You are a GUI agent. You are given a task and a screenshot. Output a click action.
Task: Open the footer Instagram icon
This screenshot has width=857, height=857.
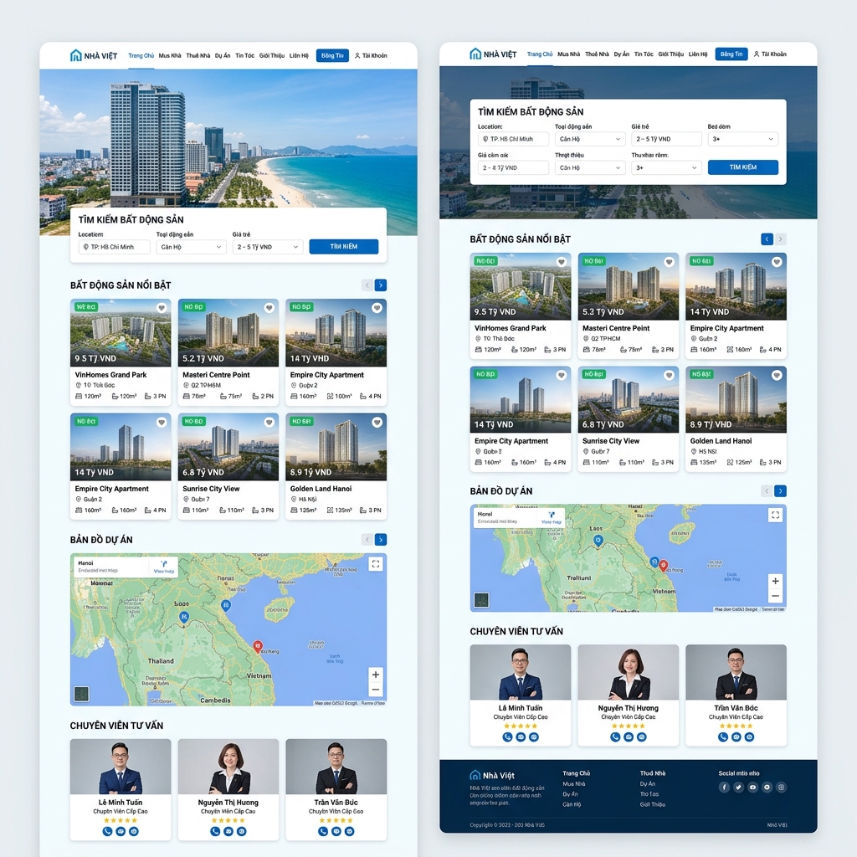(782, 787)
